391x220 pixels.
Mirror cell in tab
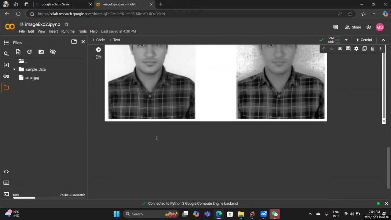364,49
